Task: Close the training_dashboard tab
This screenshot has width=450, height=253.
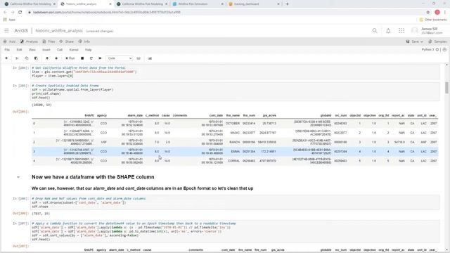Action: pos(278,4)
